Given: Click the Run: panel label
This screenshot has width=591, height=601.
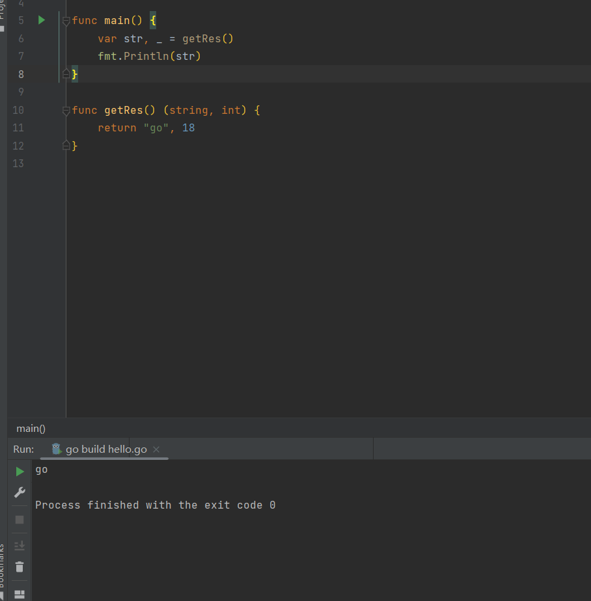Looking at the screenshot, I should [23, 449].
